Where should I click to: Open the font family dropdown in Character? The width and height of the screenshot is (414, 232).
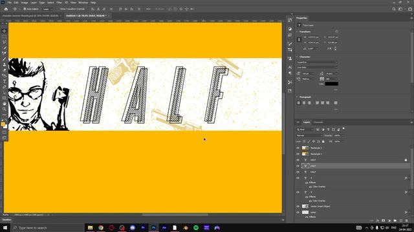click(x=317, y=62)
